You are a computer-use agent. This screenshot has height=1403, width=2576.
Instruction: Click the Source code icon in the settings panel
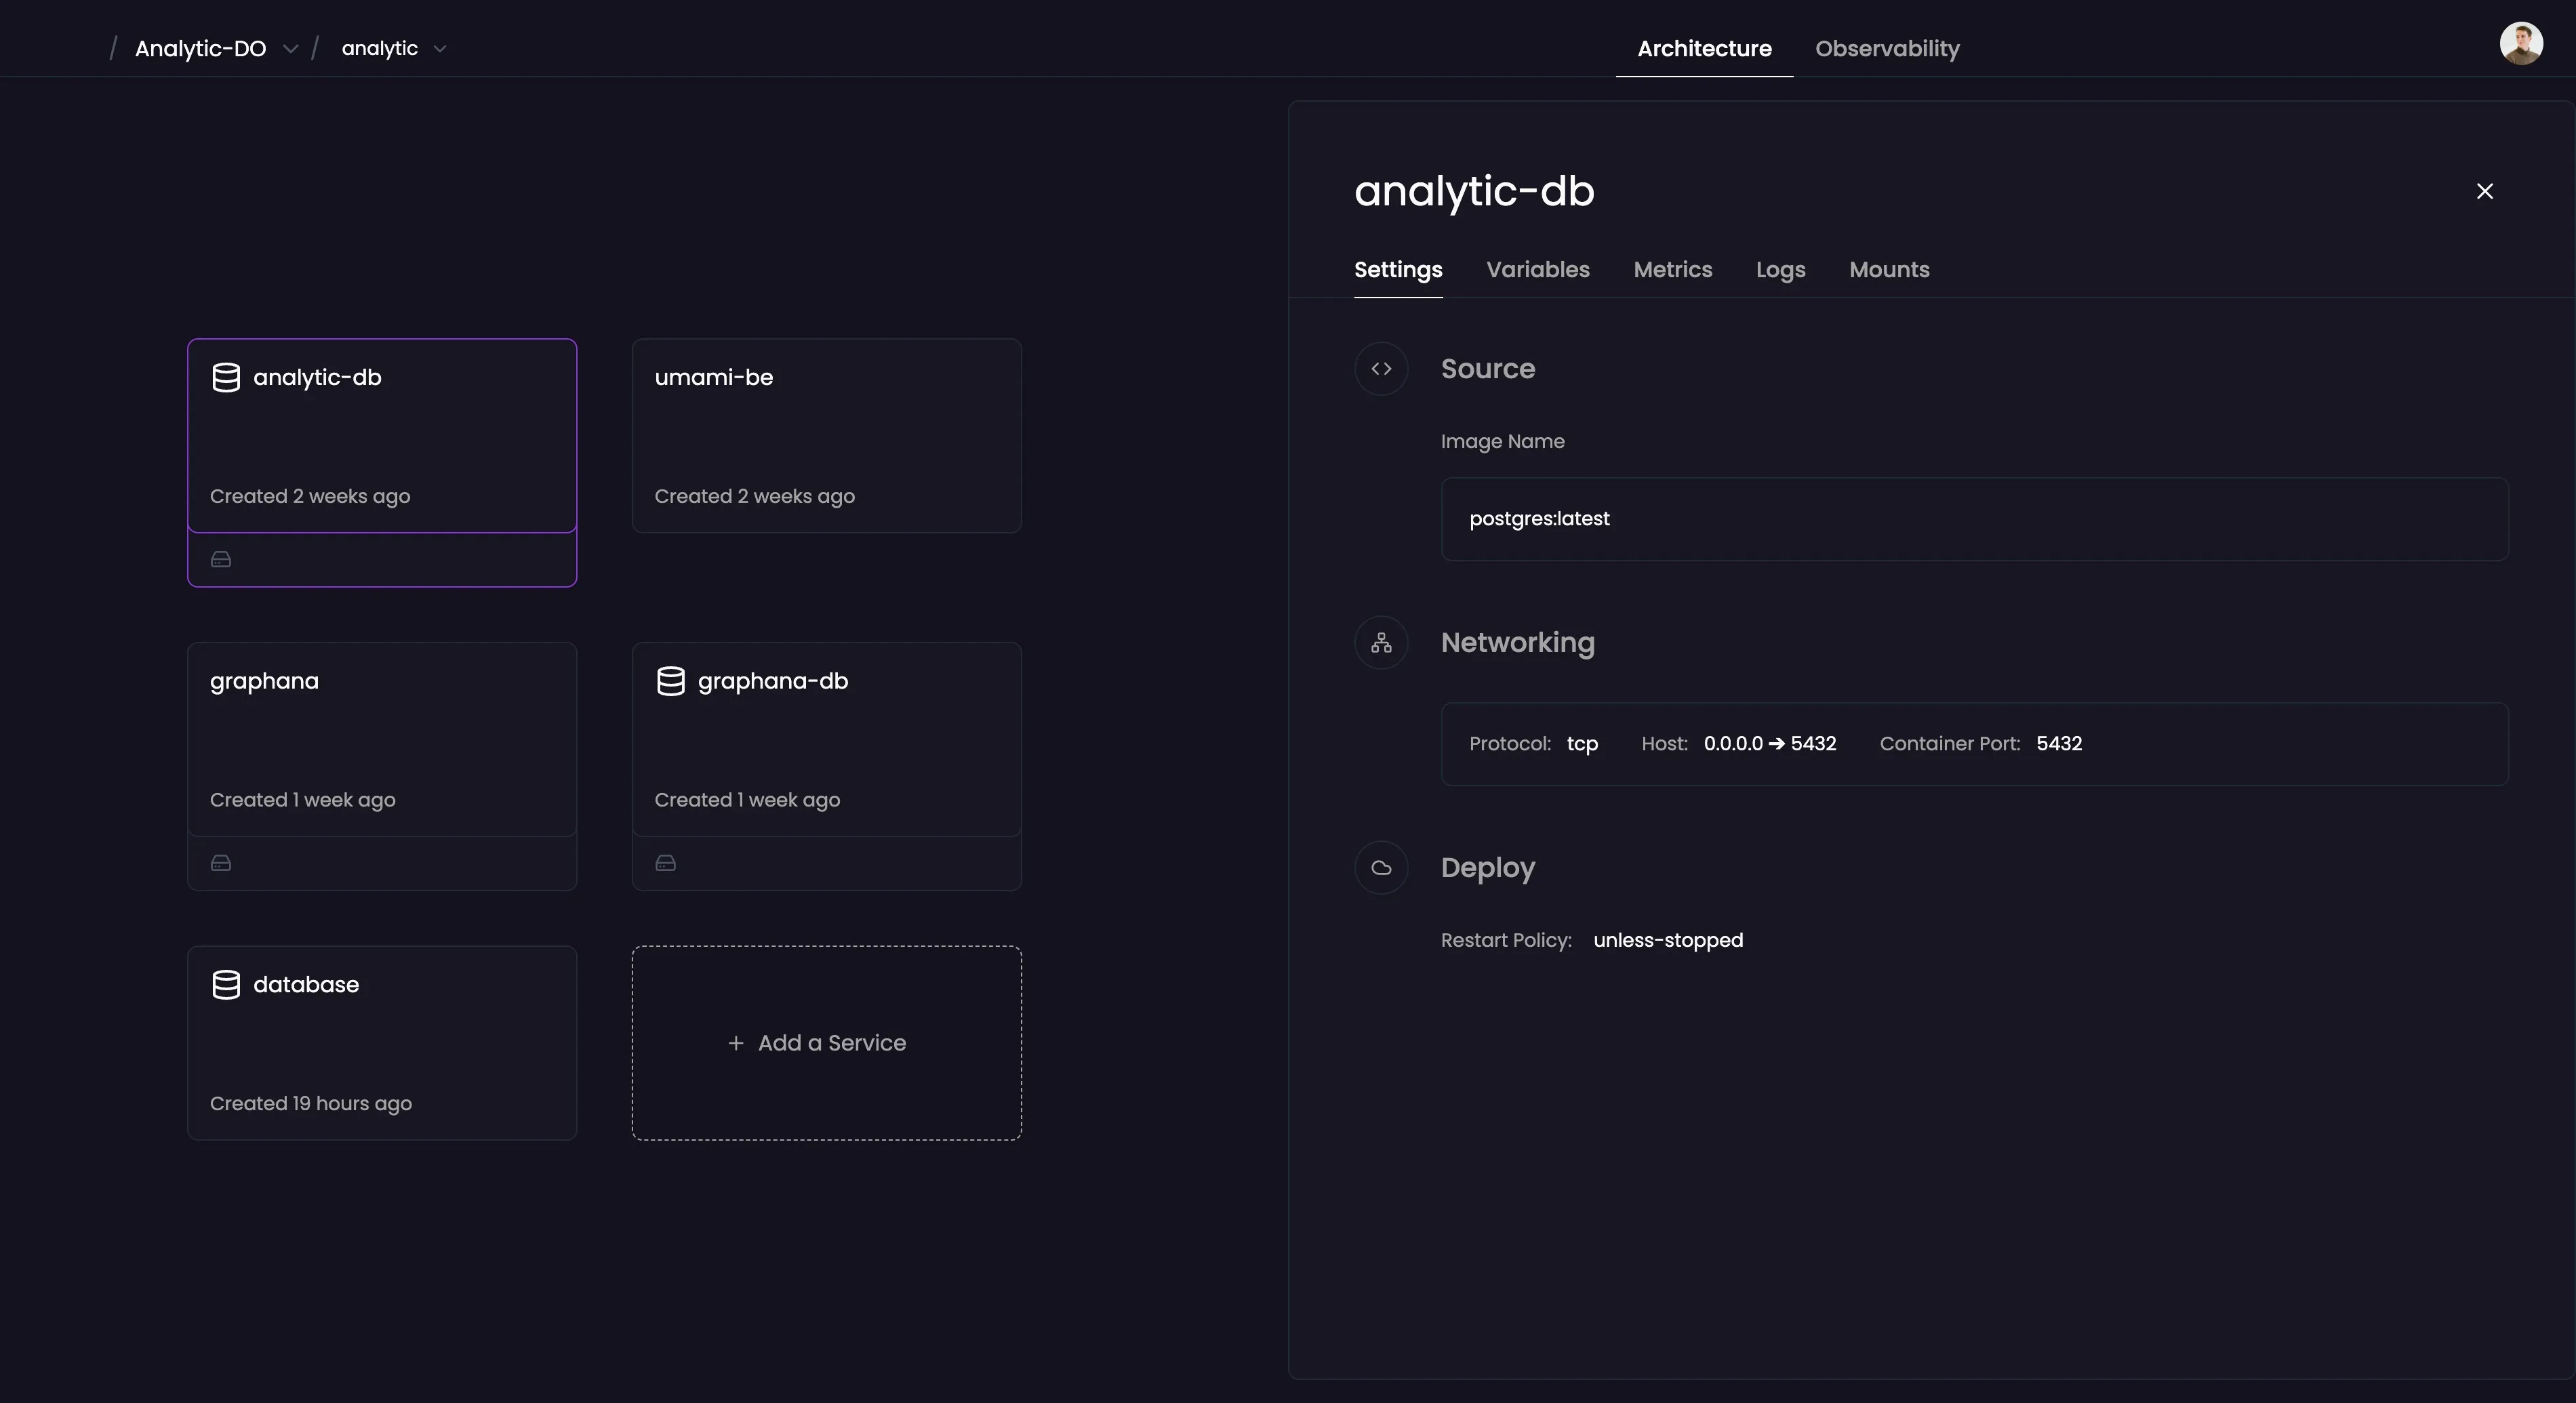tap(1381, 368)
